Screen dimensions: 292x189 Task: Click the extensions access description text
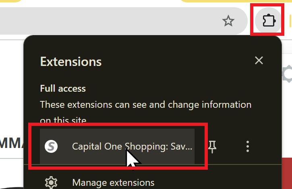[x=145, y=105]
